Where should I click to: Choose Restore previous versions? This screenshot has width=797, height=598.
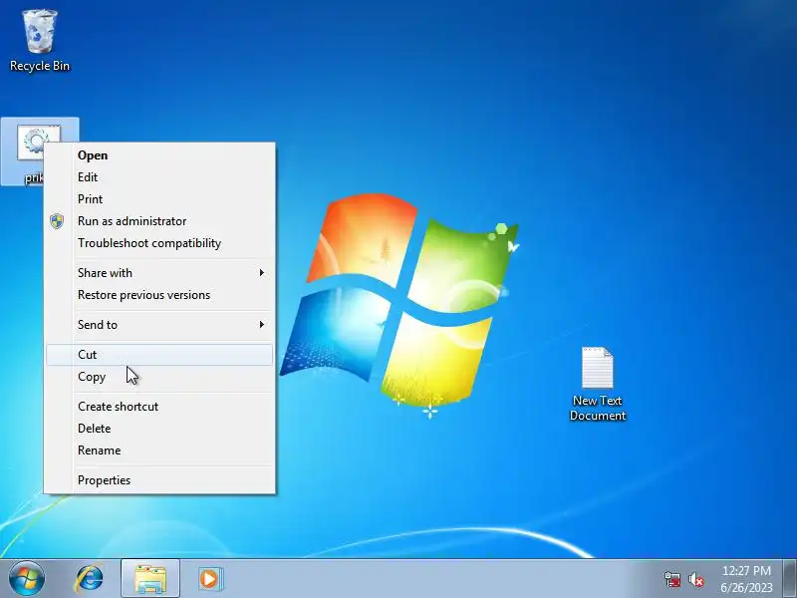[159, 295]
